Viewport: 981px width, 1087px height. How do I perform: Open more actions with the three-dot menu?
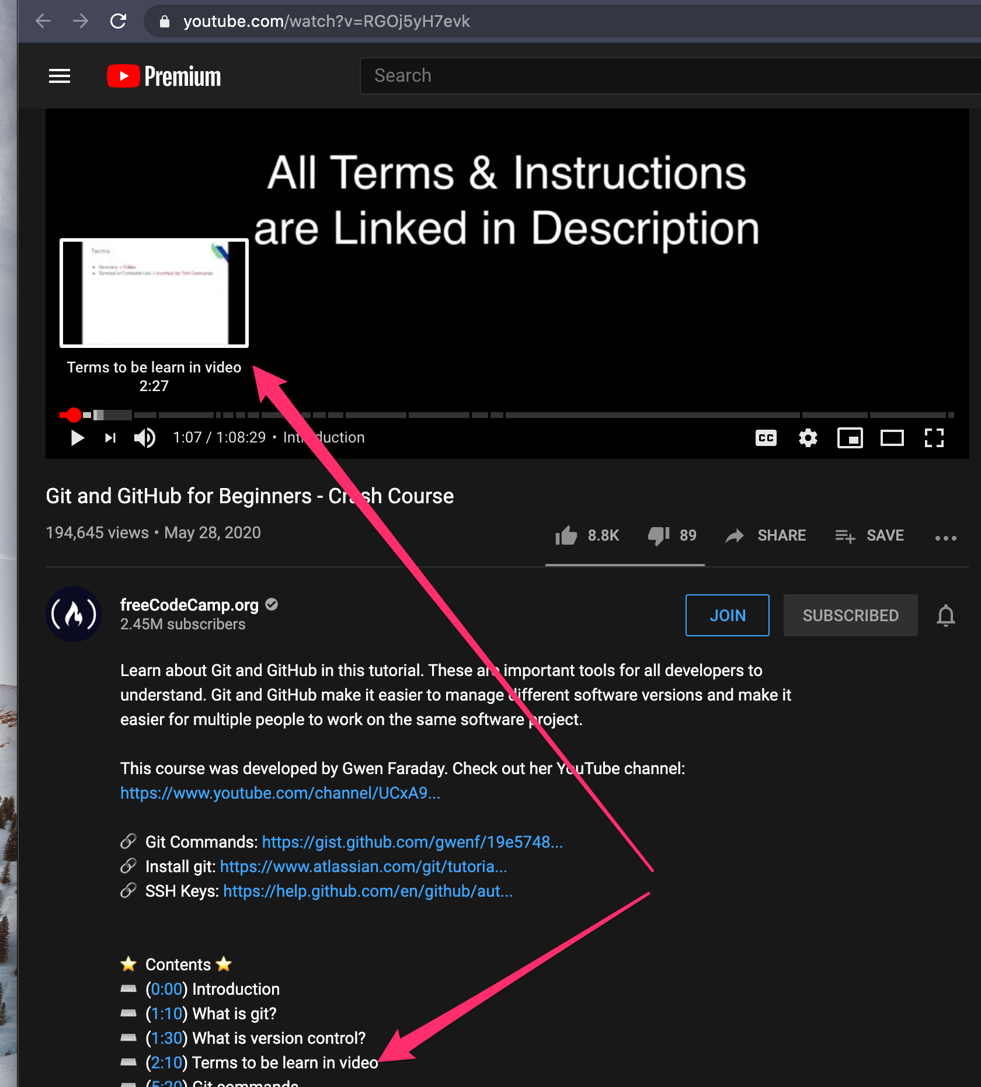pyautogui.click(x=945, y=538)
